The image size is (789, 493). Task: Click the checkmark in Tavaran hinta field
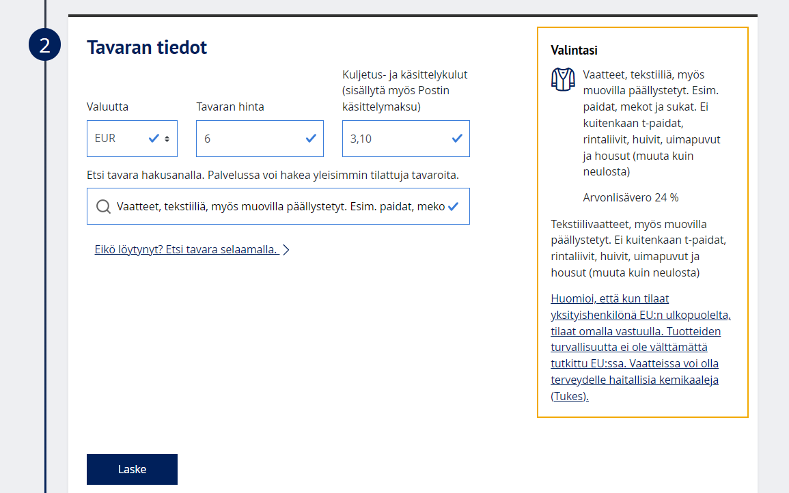tap(311, 139)
